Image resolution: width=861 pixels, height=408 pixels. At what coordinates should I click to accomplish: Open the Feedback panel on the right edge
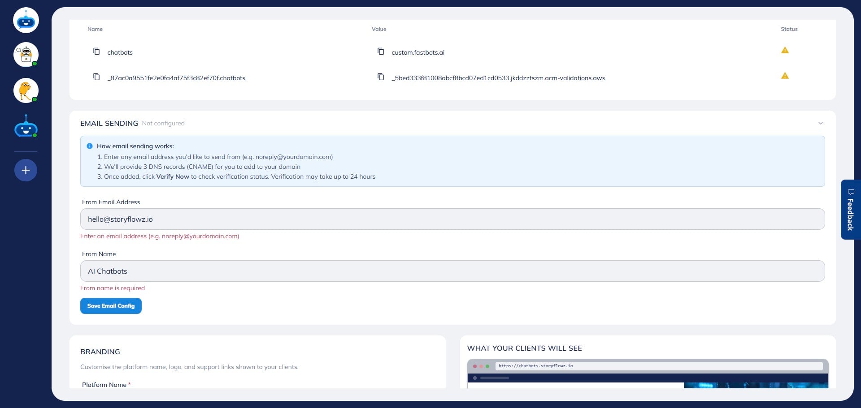click(850, 210)
